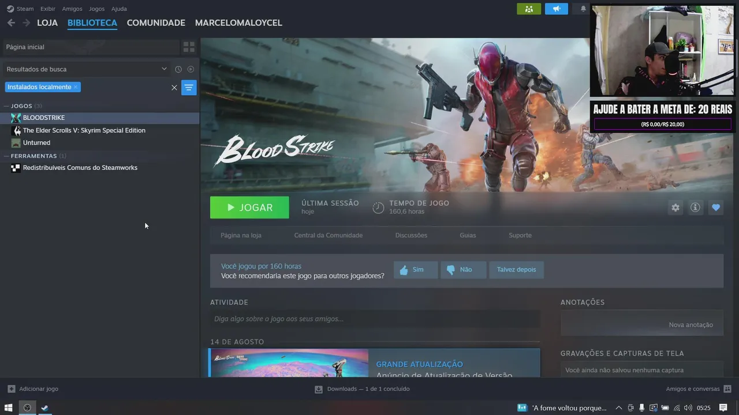Click the BLOODSTRIKE game icon in list
Image resolution: width=739 pixels, height=415 pixels.
16,118
